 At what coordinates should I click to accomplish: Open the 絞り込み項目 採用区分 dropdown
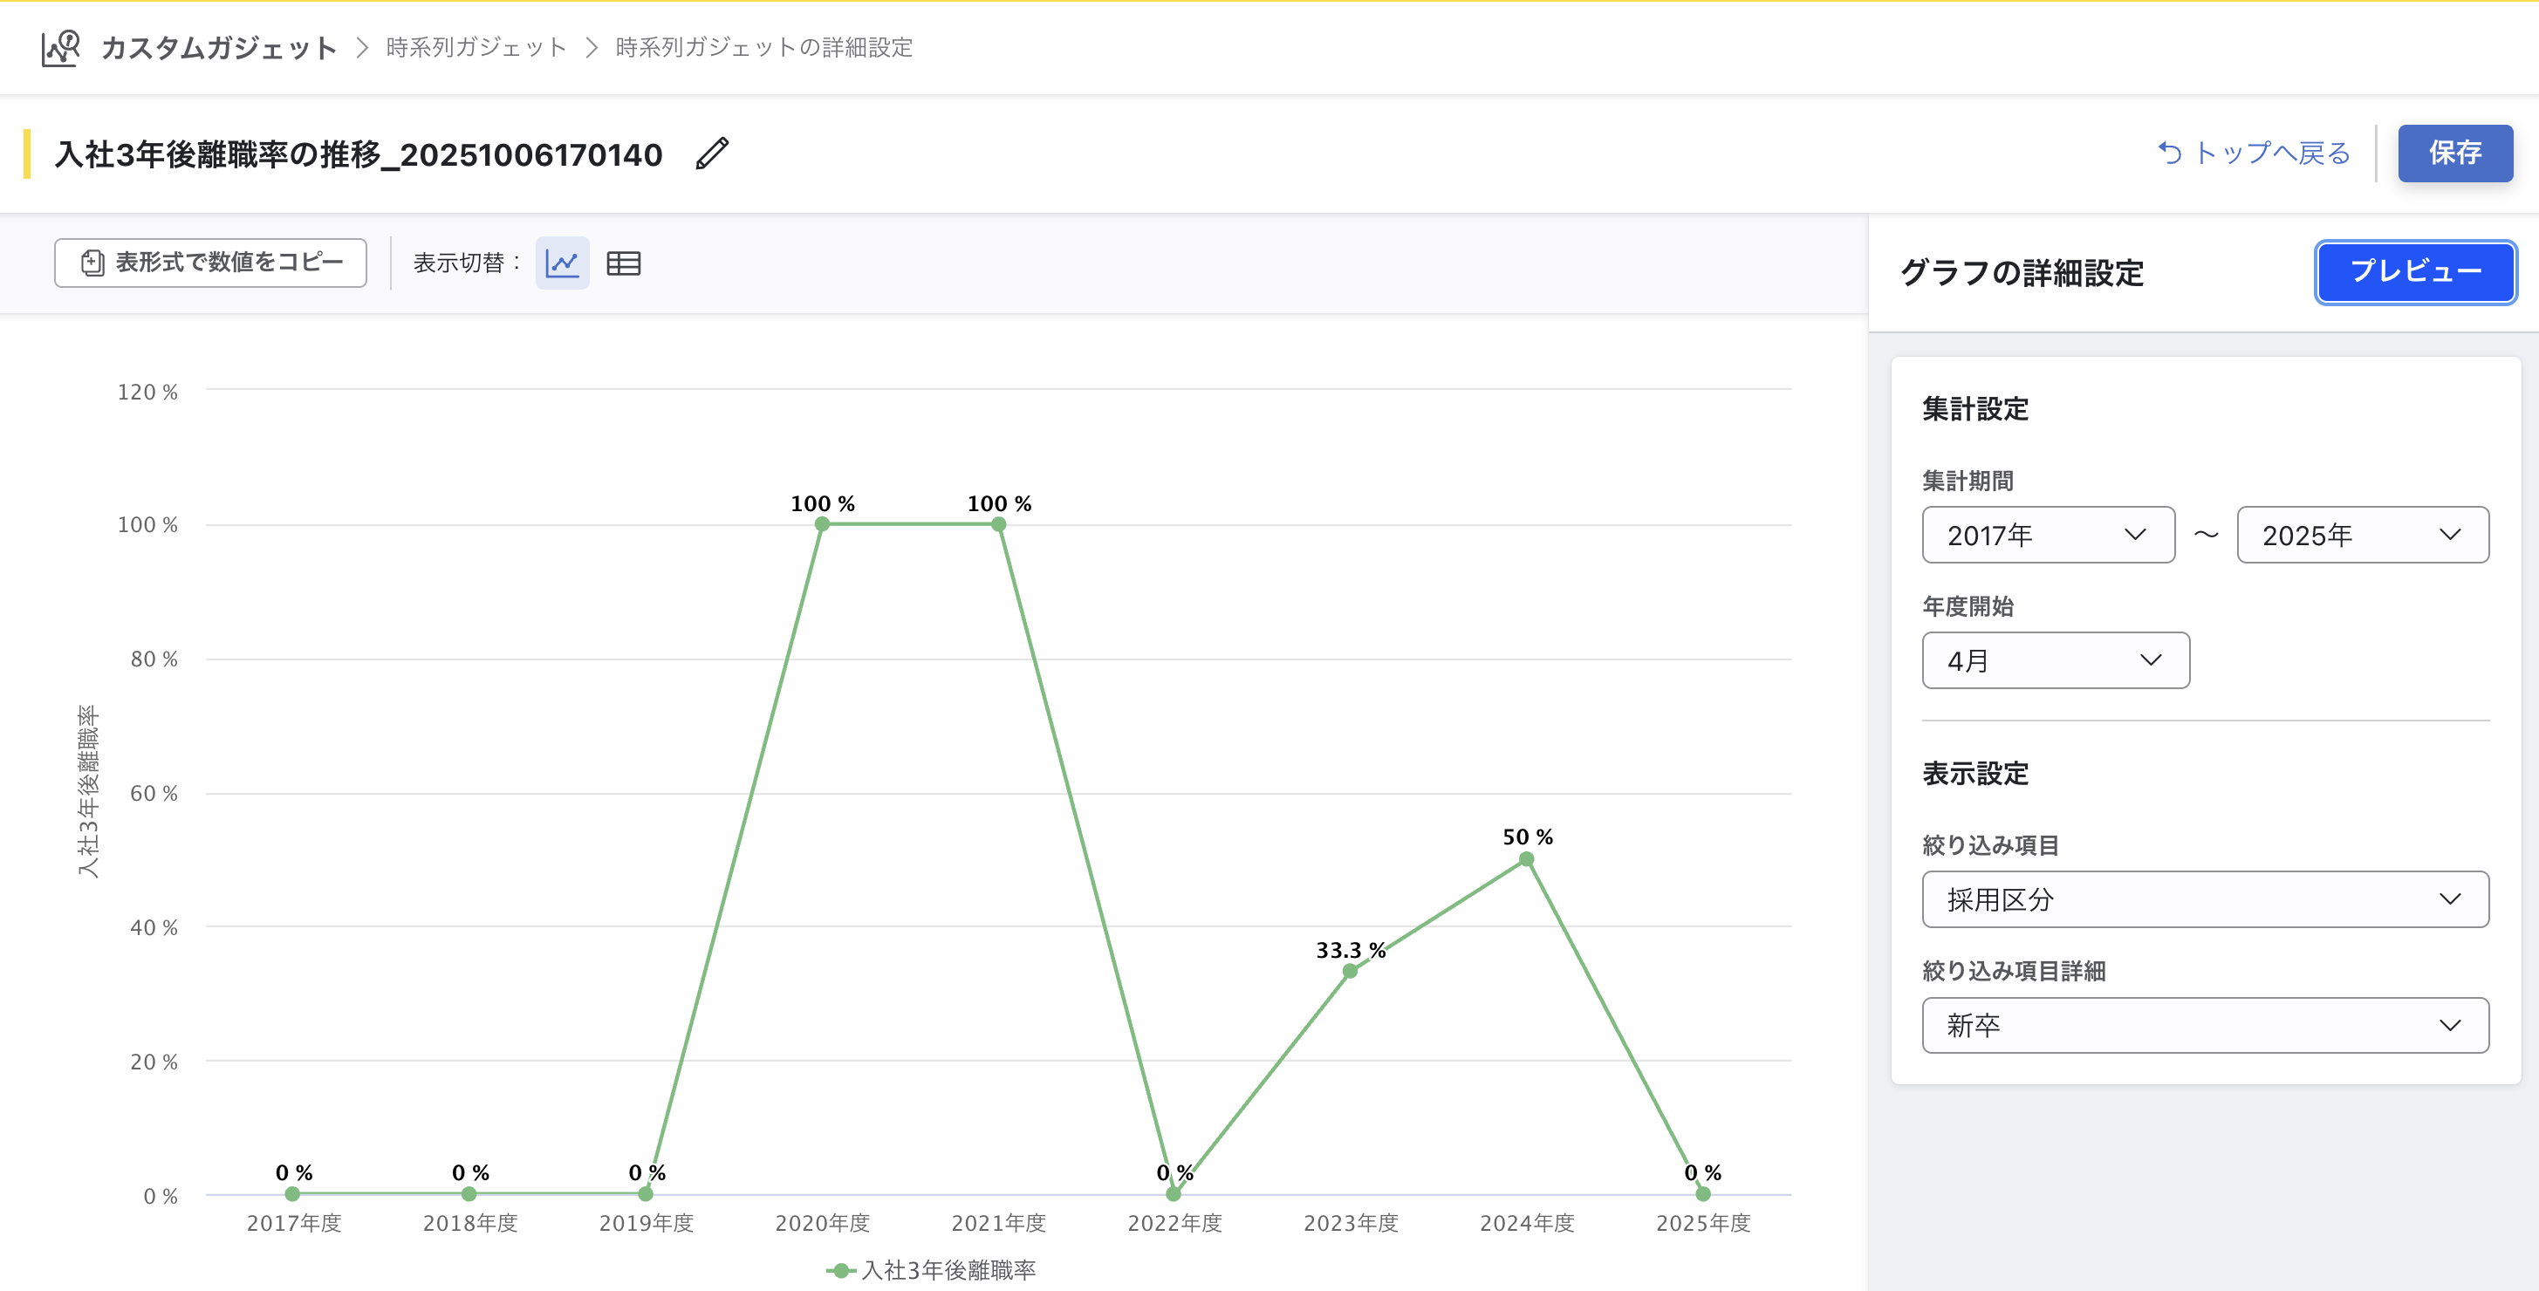tap(2204, 898)
